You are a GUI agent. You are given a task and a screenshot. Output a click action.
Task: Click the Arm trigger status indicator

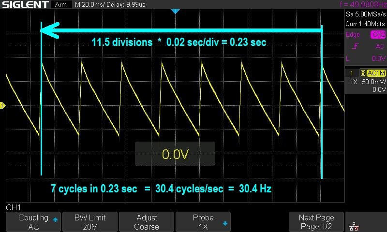[x=61, y=4]
